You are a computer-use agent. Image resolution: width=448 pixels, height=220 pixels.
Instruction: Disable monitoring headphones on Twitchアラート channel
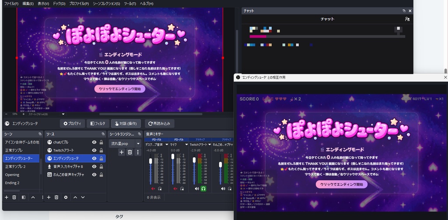203,189
